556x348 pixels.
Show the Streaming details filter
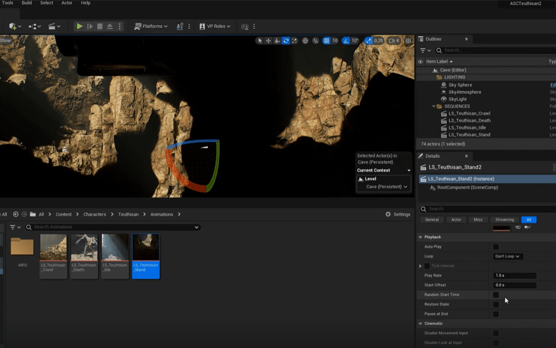tap(505, 219)
